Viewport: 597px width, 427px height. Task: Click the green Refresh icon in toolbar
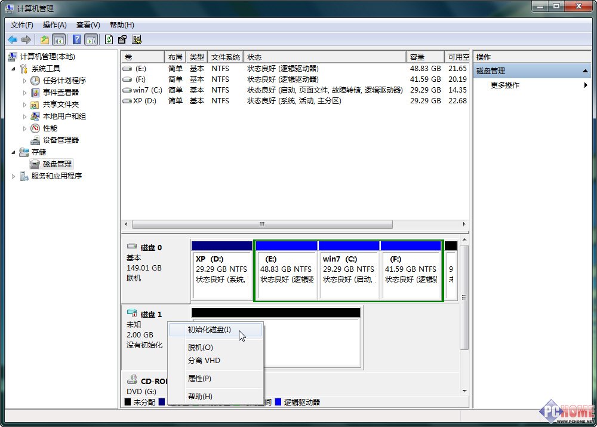tap(109, 39)
